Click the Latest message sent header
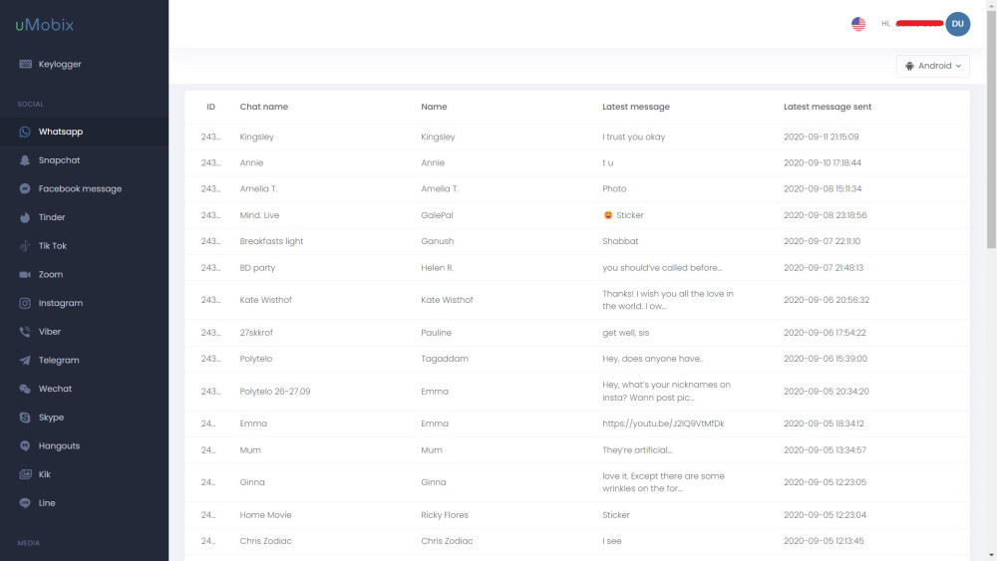 [x=828, y=107]
